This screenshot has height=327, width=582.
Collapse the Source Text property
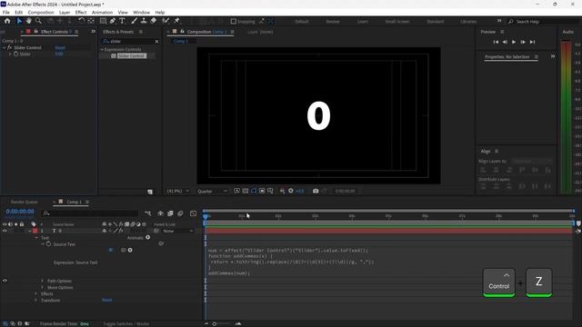(43, 244)
